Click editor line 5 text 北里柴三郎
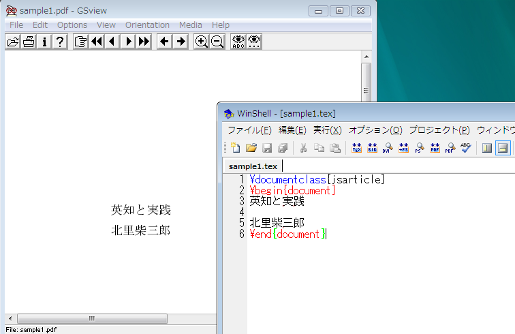 point(277,223)
